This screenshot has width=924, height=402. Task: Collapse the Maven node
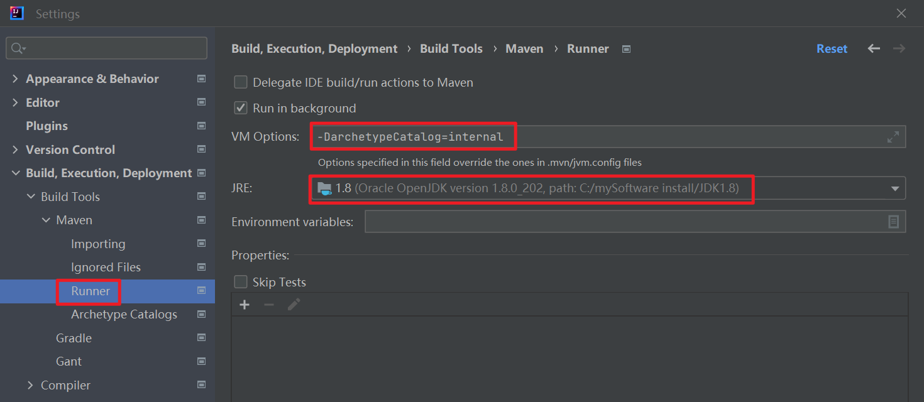(45, 220)
